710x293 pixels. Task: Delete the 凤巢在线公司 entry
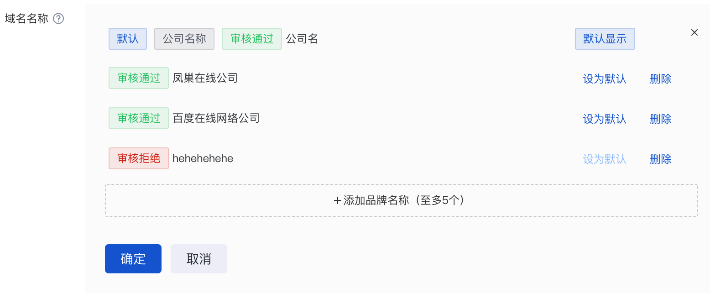[661, 79]
